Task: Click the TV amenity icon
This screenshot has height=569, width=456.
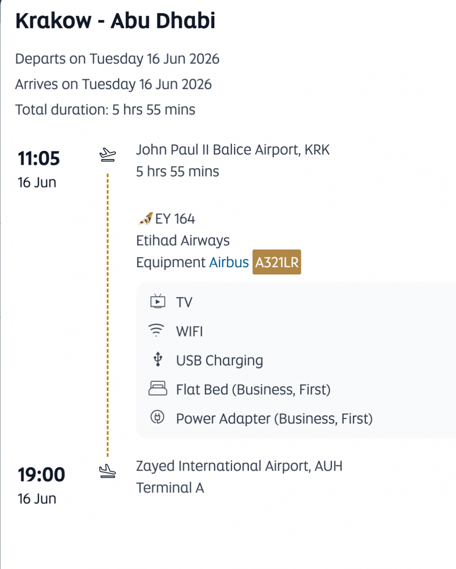Action: (158, 301)
